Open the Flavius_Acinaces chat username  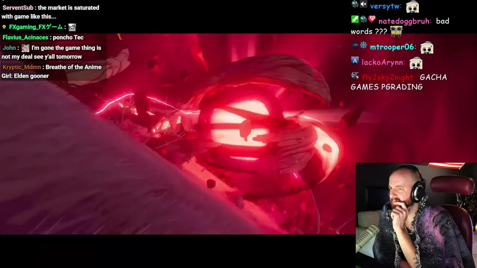pyautogui.click(x=25, y=37)
